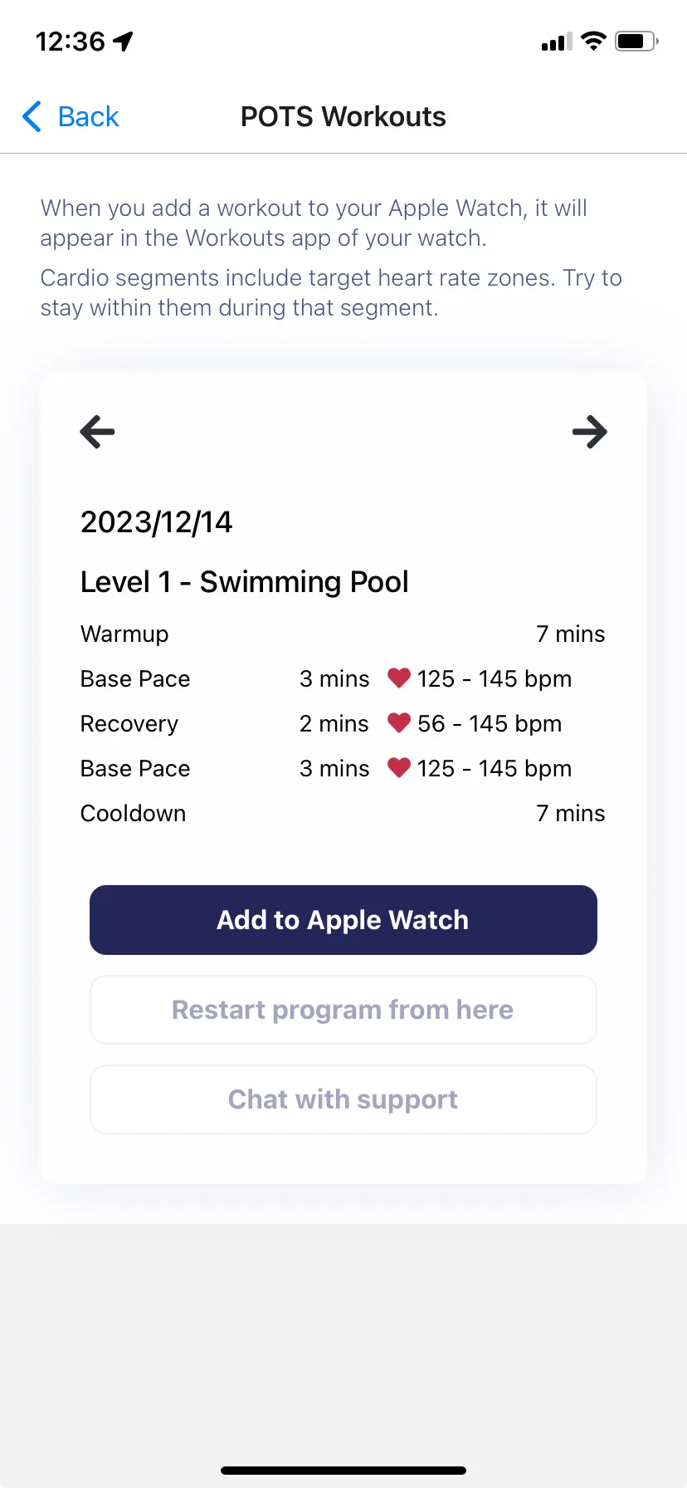The image size is (687, 1488).
Task: Select the workout date 2023/12/14
Action: click(156, 522)
